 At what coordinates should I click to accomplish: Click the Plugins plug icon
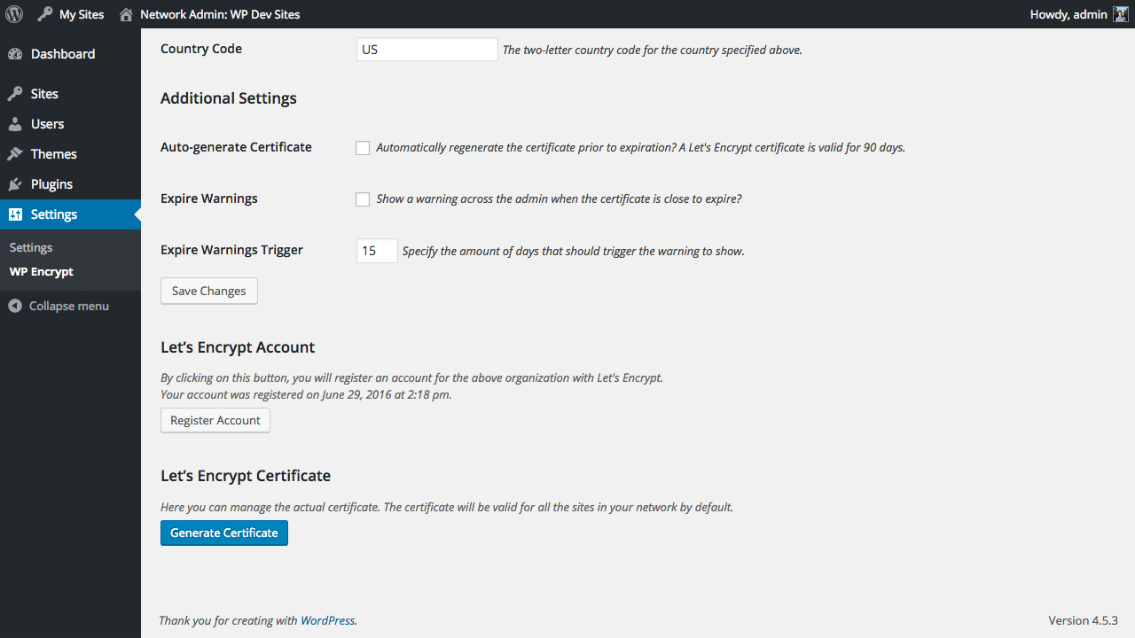point(15,184)
